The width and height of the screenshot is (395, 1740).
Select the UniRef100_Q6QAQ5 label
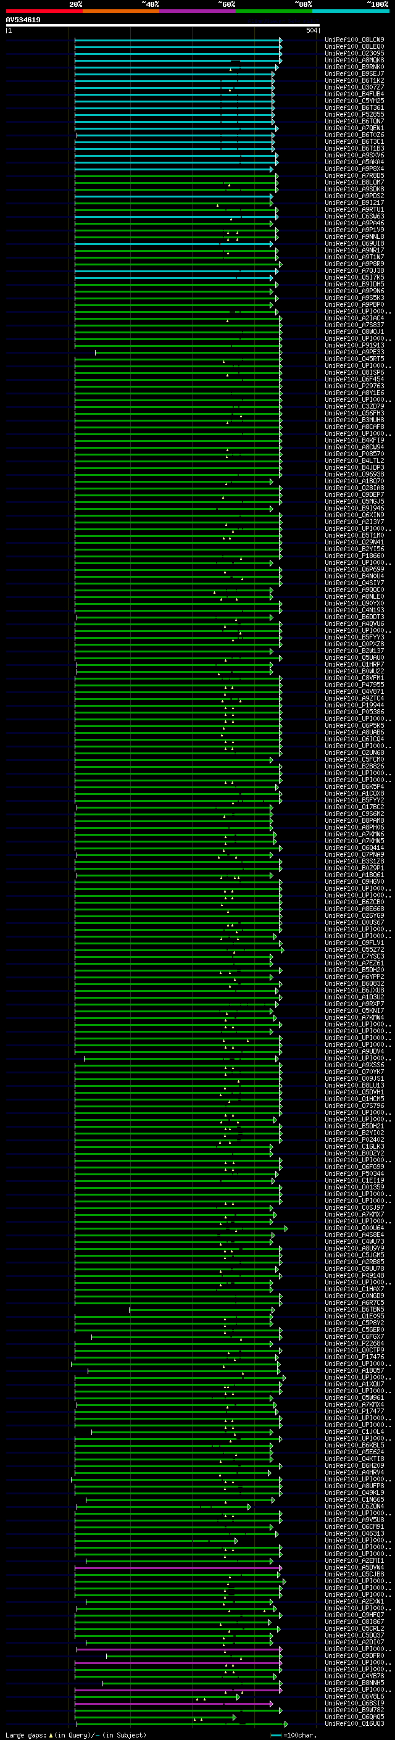coord(354,1717)
